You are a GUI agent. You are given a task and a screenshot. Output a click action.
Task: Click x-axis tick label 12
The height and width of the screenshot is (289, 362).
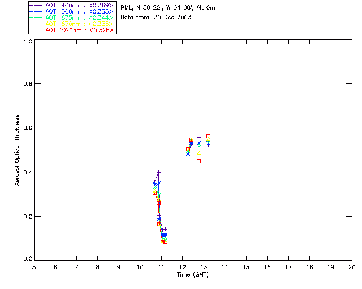(x=182, y=268)
